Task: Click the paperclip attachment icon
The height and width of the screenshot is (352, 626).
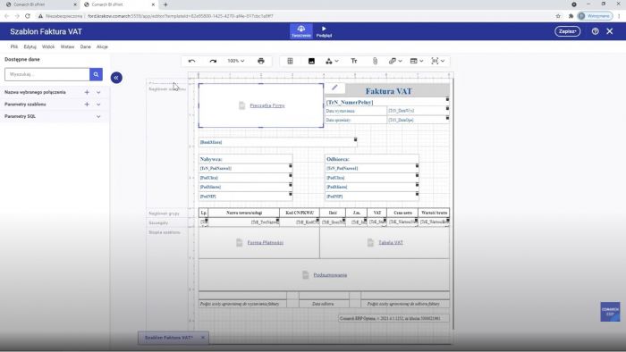Action: [x=375, y=61]
